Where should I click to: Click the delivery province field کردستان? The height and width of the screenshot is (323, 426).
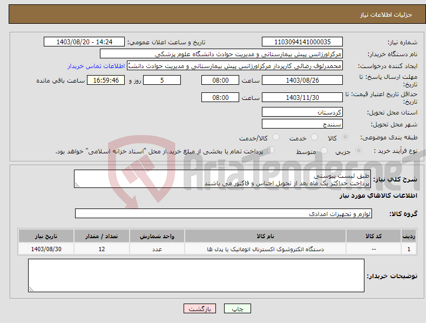click(x=302, y=112)
